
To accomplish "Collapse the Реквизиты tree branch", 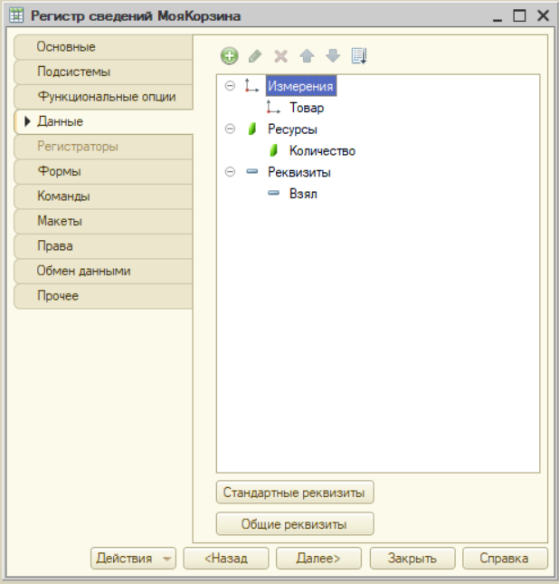I will (230, 172).
